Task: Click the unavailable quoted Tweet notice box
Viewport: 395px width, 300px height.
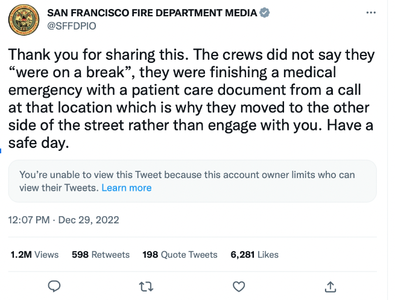Action: coord(192,181)
